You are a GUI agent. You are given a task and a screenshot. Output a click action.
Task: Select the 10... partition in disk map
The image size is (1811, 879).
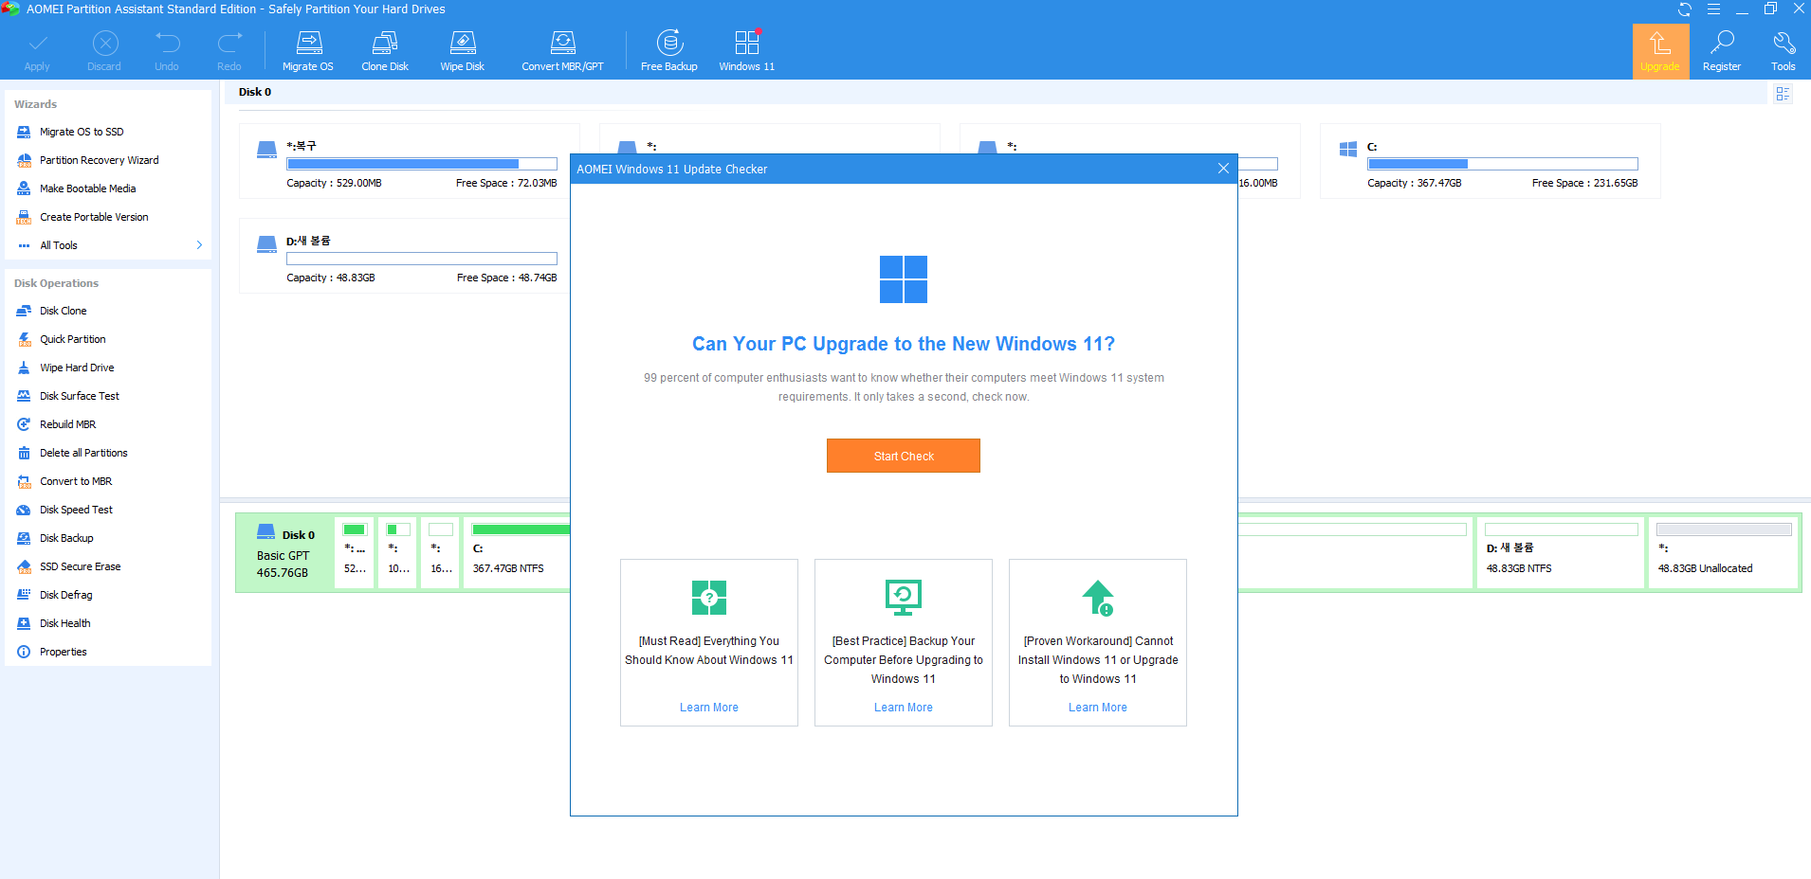point(398,553)
